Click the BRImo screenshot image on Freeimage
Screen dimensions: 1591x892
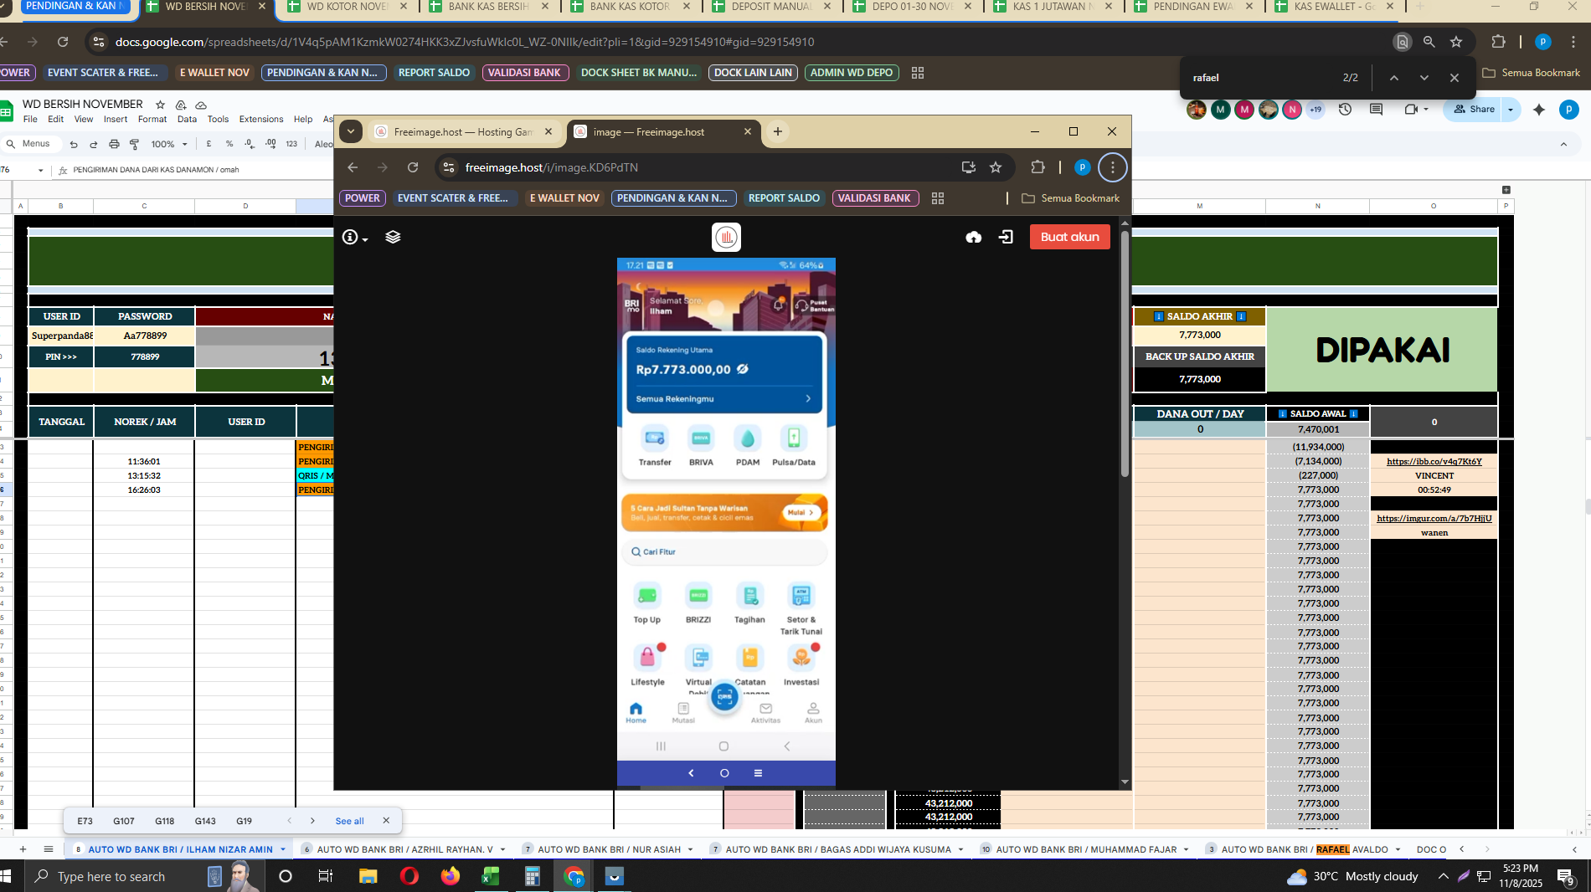[x=726, y=522]
